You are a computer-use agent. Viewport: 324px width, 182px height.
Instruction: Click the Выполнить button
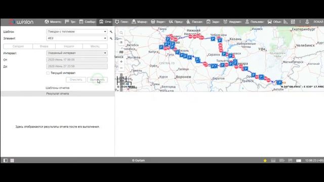97,80
